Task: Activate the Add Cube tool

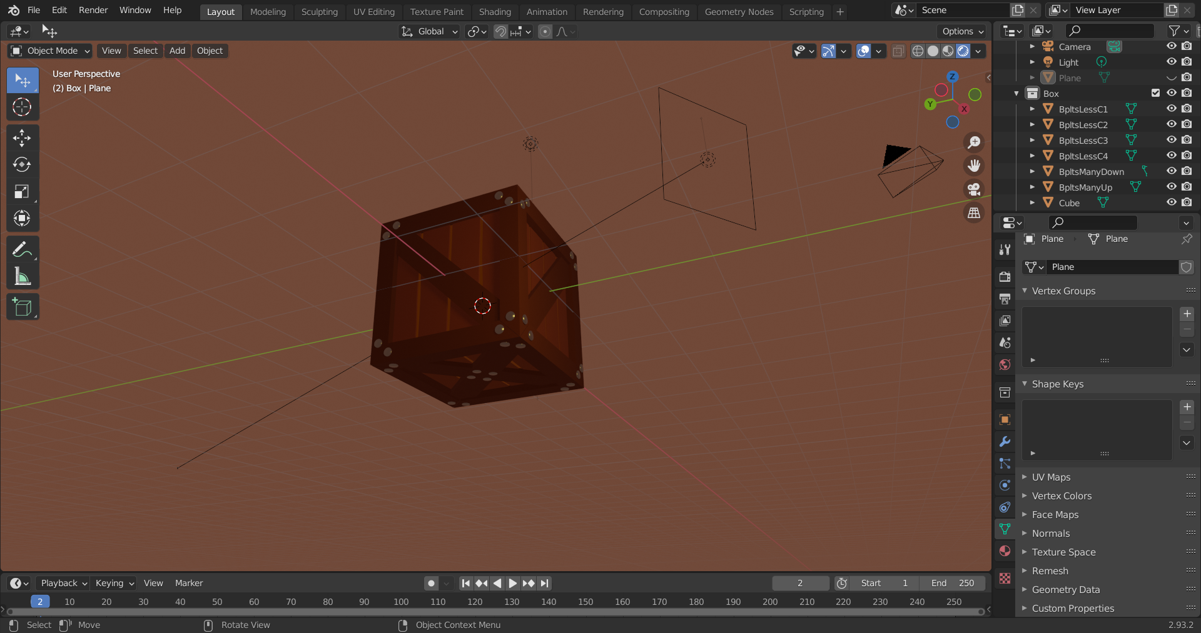Action: pyautogui.click(x=22, y=307)
